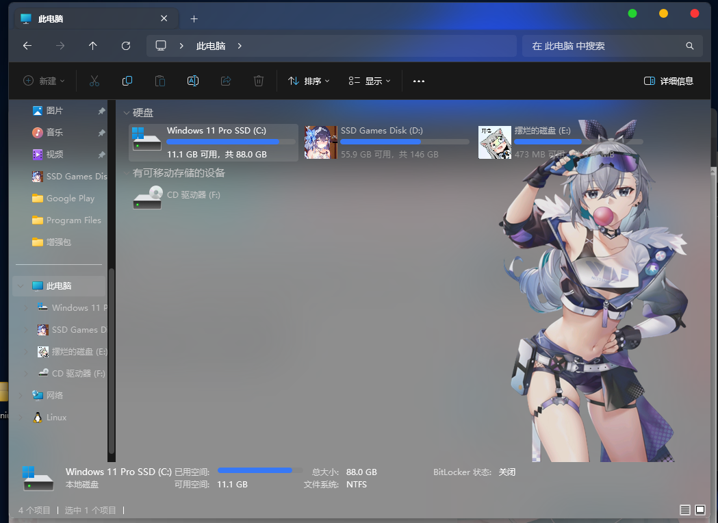Go up one directory level
Viewport: 718px width, 523px height.
pyautogui.click(x=93, y=46)
